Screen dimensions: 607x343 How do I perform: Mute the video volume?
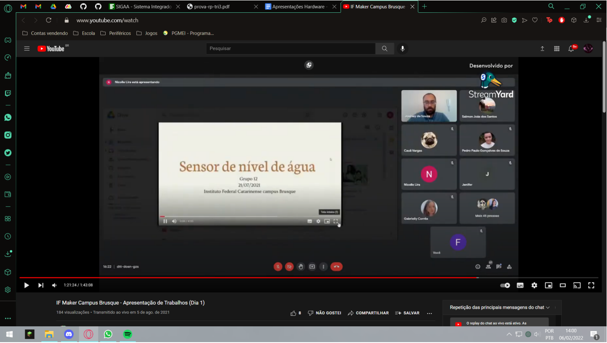click(55, 285)
